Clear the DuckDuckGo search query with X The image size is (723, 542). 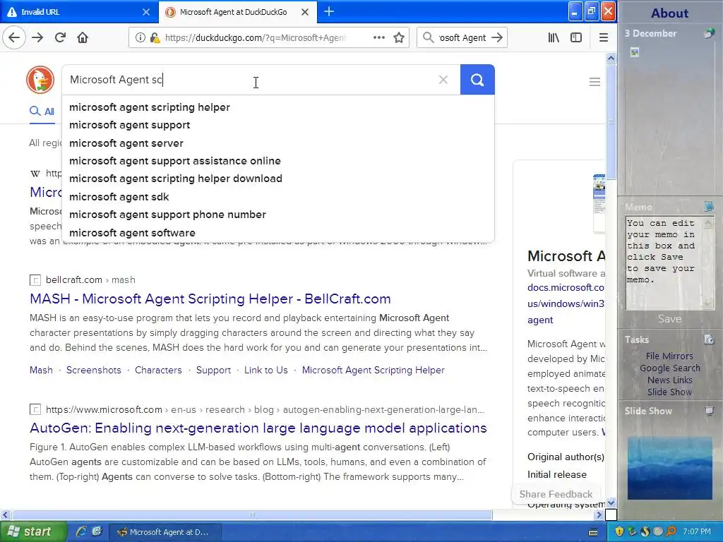pos(443,80)
